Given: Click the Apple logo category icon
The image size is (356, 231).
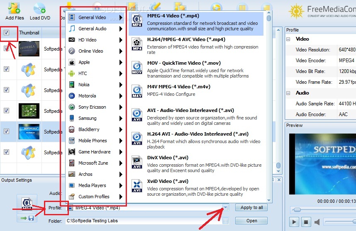Looking at the screenshot, I should 72,62.
